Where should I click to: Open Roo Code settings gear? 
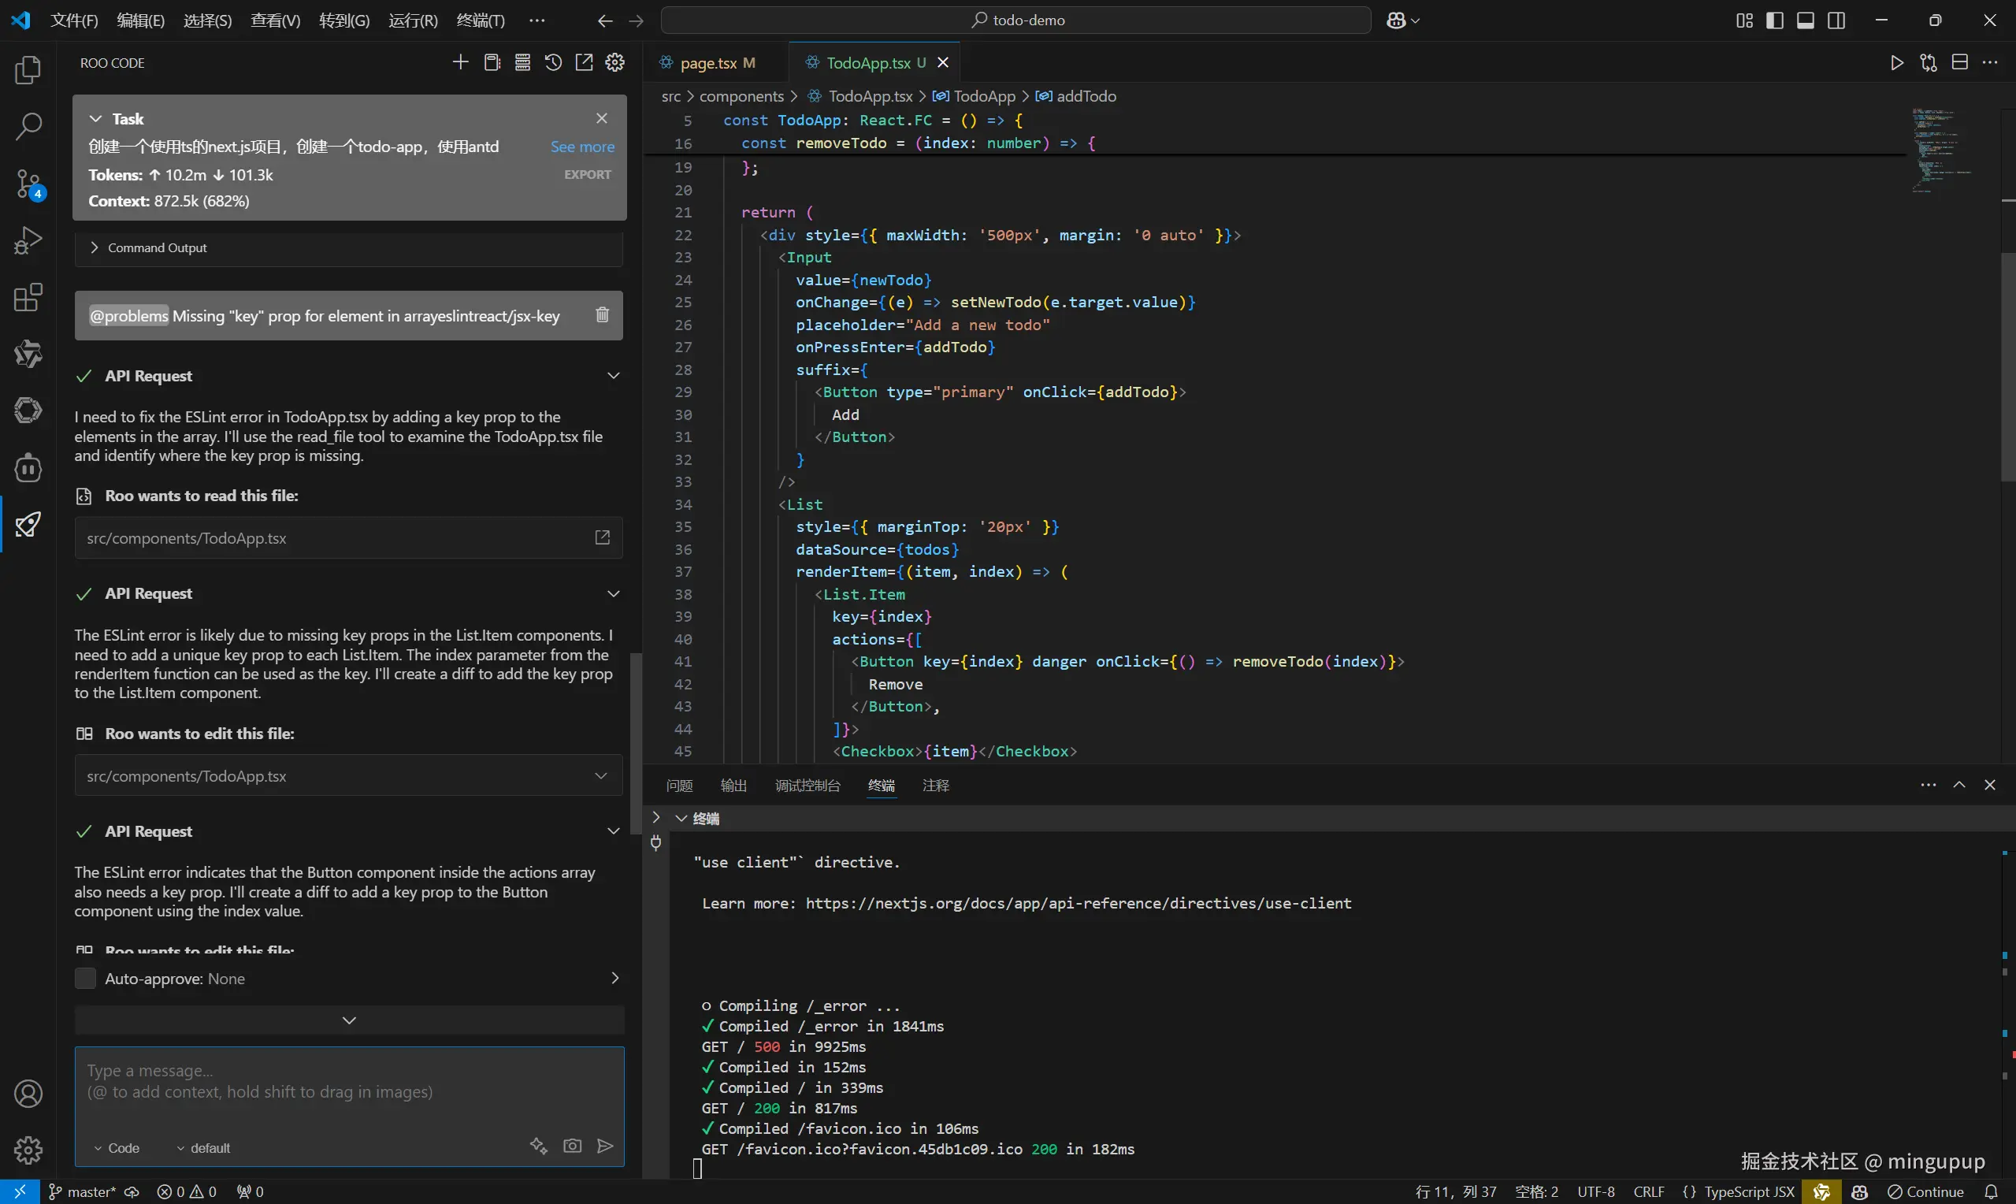pos(615,62)
